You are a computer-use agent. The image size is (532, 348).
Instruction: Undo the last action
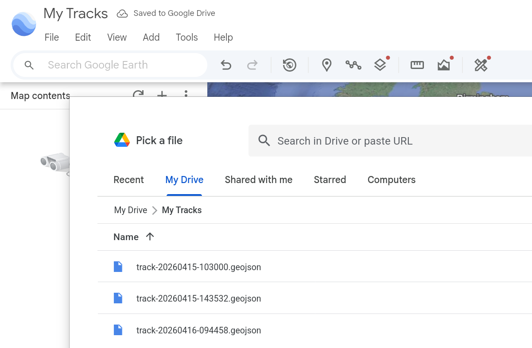[226, 65]
